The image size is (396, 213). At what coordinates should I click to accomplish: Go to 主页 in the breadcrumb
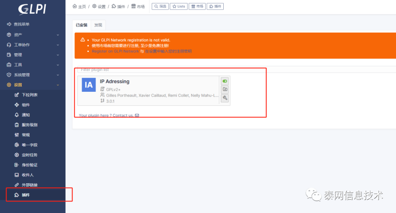(79, 6)
